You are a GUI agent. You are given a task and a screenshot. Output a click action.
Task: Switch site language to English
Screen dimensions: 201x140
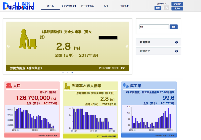click(177, 4)
